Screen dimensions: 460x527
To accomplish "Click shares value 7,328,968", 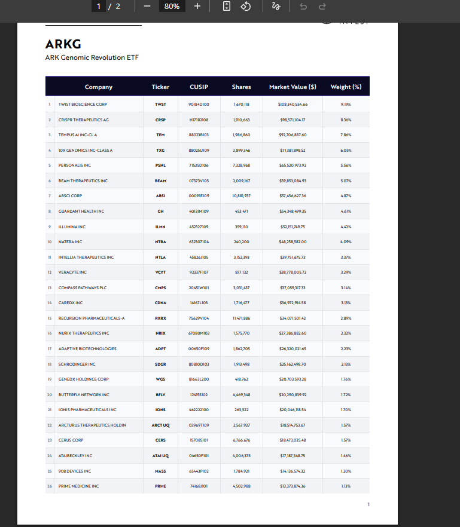I will pyautogui.click(x=241, y=166).
